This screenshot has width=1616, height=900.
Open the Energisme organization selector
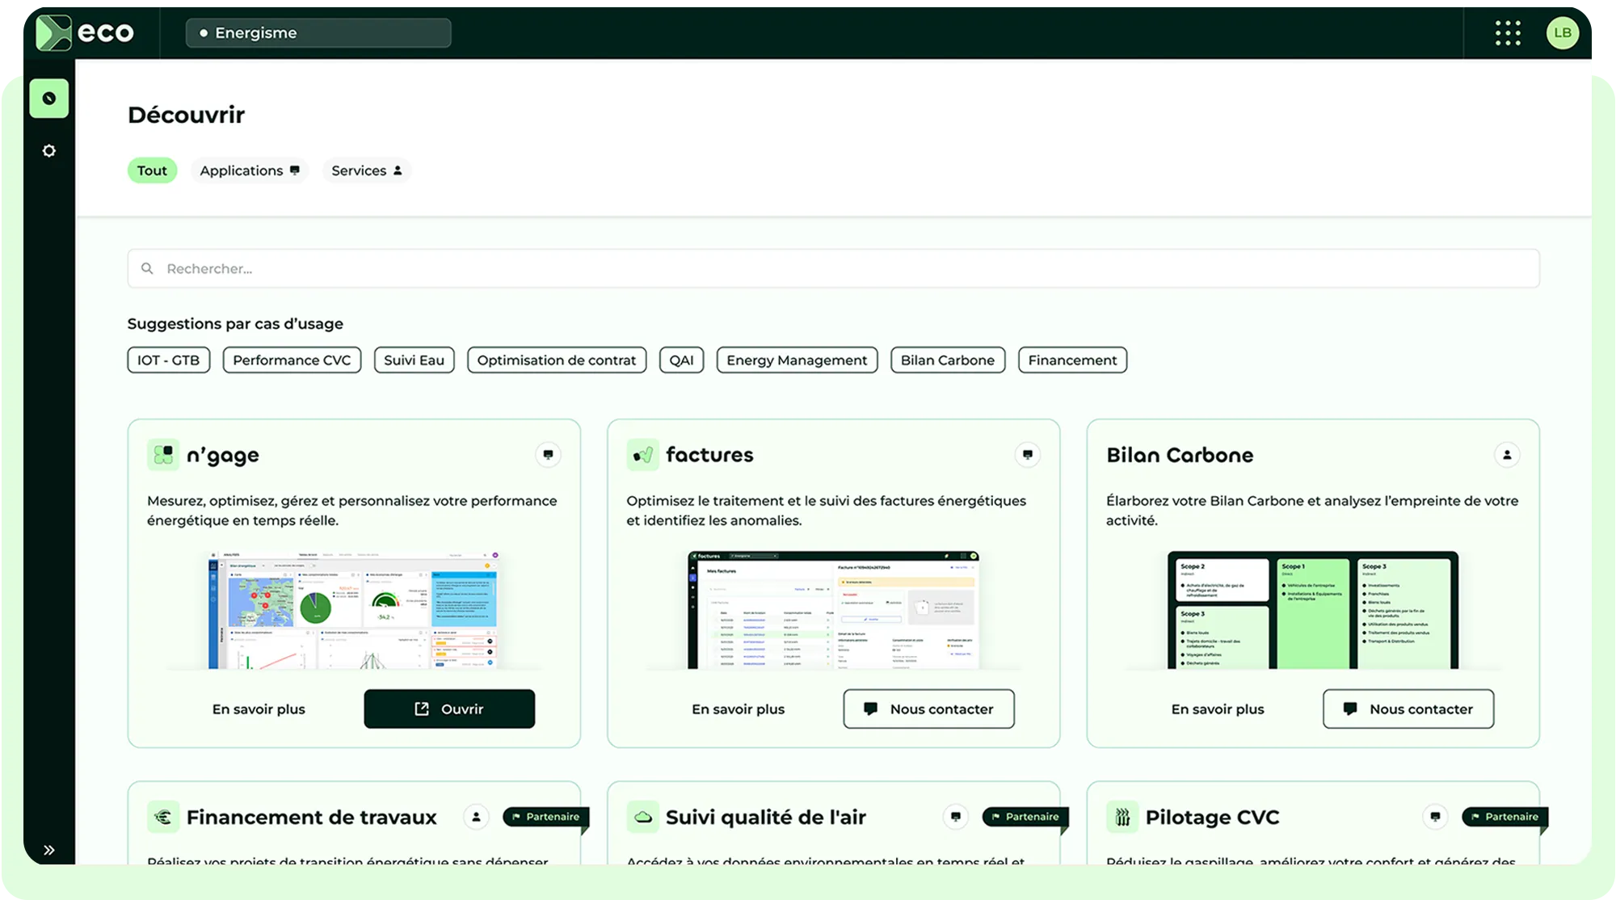pyautogui.click(x=318, y=33)
